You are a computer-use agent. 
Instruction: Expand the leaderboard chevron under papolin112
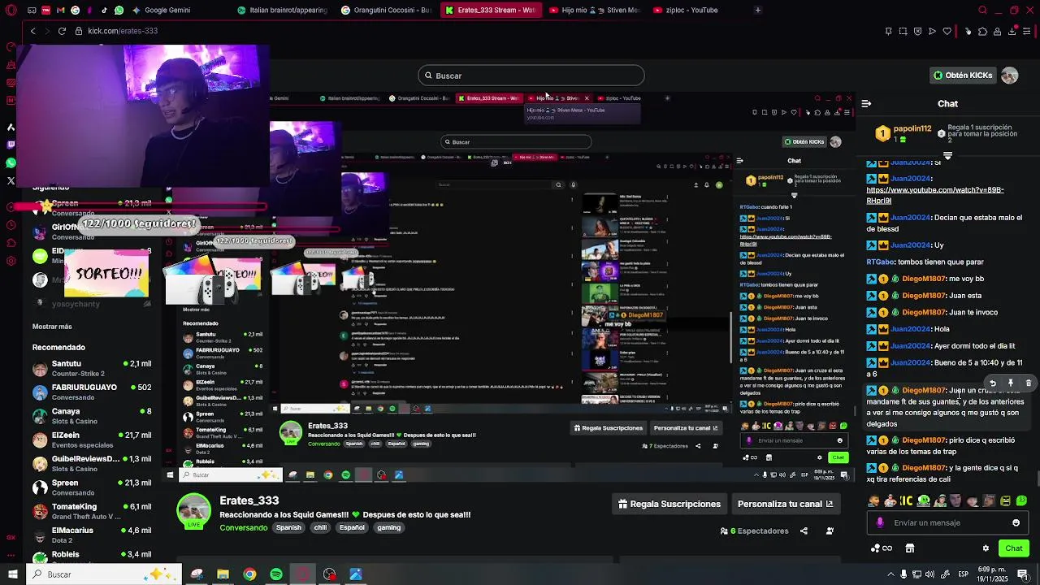[947, 155]
